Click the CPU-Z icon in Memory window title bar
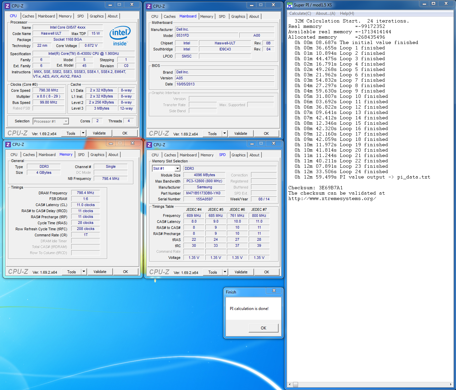This screenshot has height=390, width=456. (8, 144)
